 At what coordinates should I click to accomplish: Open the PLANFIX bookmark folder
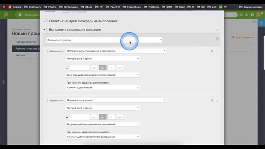113,7
